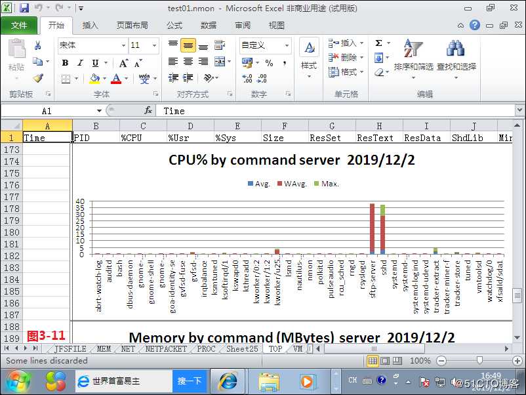Apply the red font color A

(116, 79)
